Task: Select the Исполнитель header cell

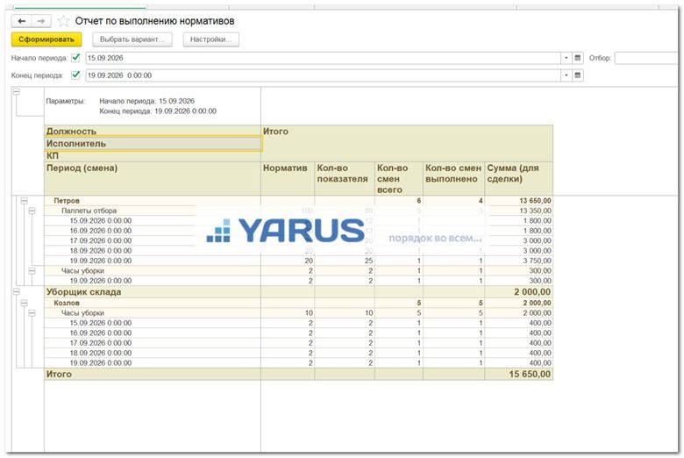Action: (153, 144)
